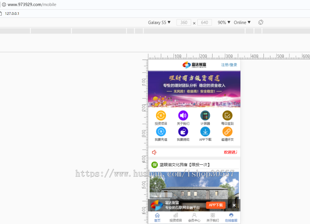Click the 360 width input field

pos(184,22)
